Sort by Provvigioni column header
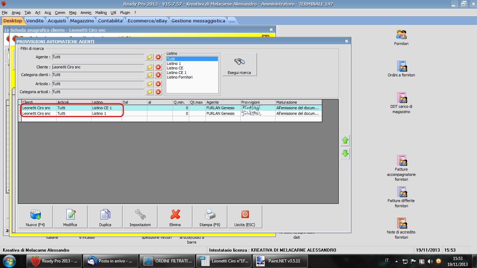 (258, 102)
